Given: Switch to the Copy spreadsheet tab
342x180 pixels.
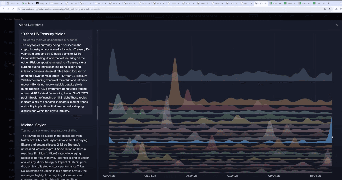Looking at the screenshot, I should point(318,3).
